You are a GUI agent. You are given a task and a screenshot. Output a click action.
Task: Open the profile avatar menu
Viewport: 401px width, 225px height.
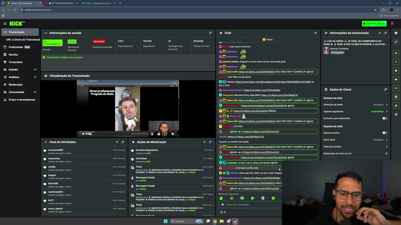coord(392,24)
